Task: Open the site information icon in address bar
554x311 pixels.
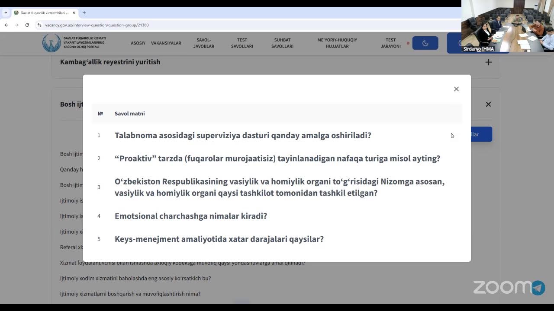Action: pyautogui.click(x=39, y=25)
